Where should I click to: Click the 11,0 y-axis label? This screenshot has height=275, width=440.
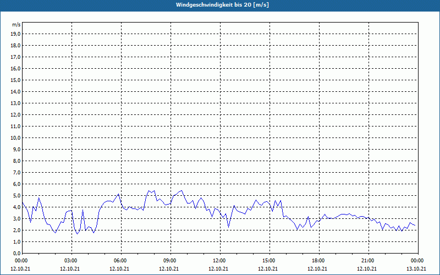click(16, 127)
